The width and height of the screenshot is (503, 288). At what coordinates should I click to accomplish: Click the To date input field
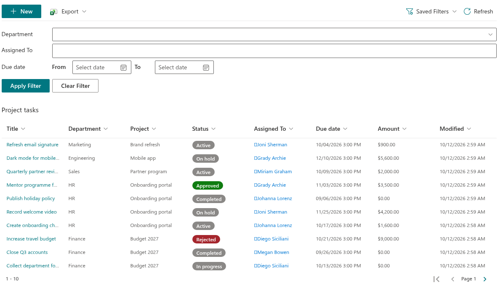(x=184, y=67)
